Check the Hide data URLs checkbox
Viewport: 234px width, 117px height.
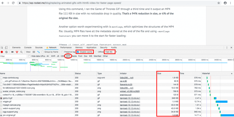[x=30, y=56]
